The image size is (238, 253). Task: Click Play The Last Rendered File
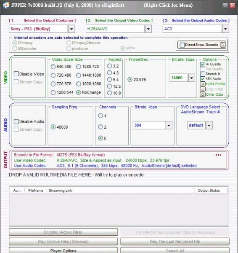(x=175, y=242)
